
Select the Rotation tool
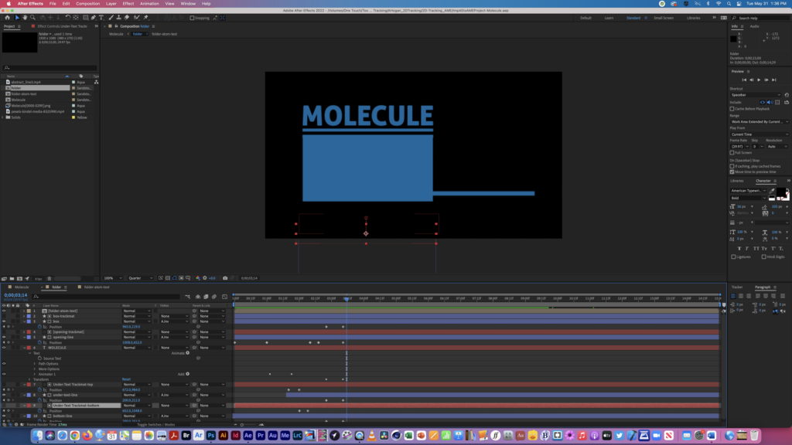68,18
